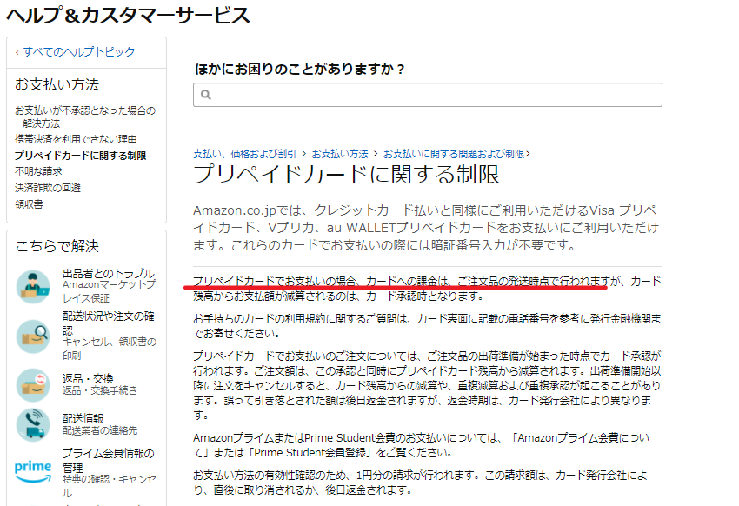Viewport: 739px width, 506px height.
Task: Click the prime logo icon
Action: pos(32,471)
